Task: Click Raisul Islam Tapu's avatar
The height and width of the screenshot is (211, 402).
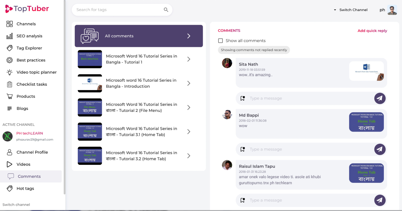Action: [x=227, y=165]
